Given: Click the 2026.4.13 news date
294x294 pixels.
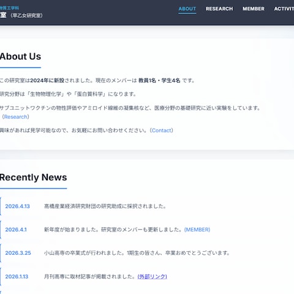Looking at the screenshot, I should pos(17,206).
